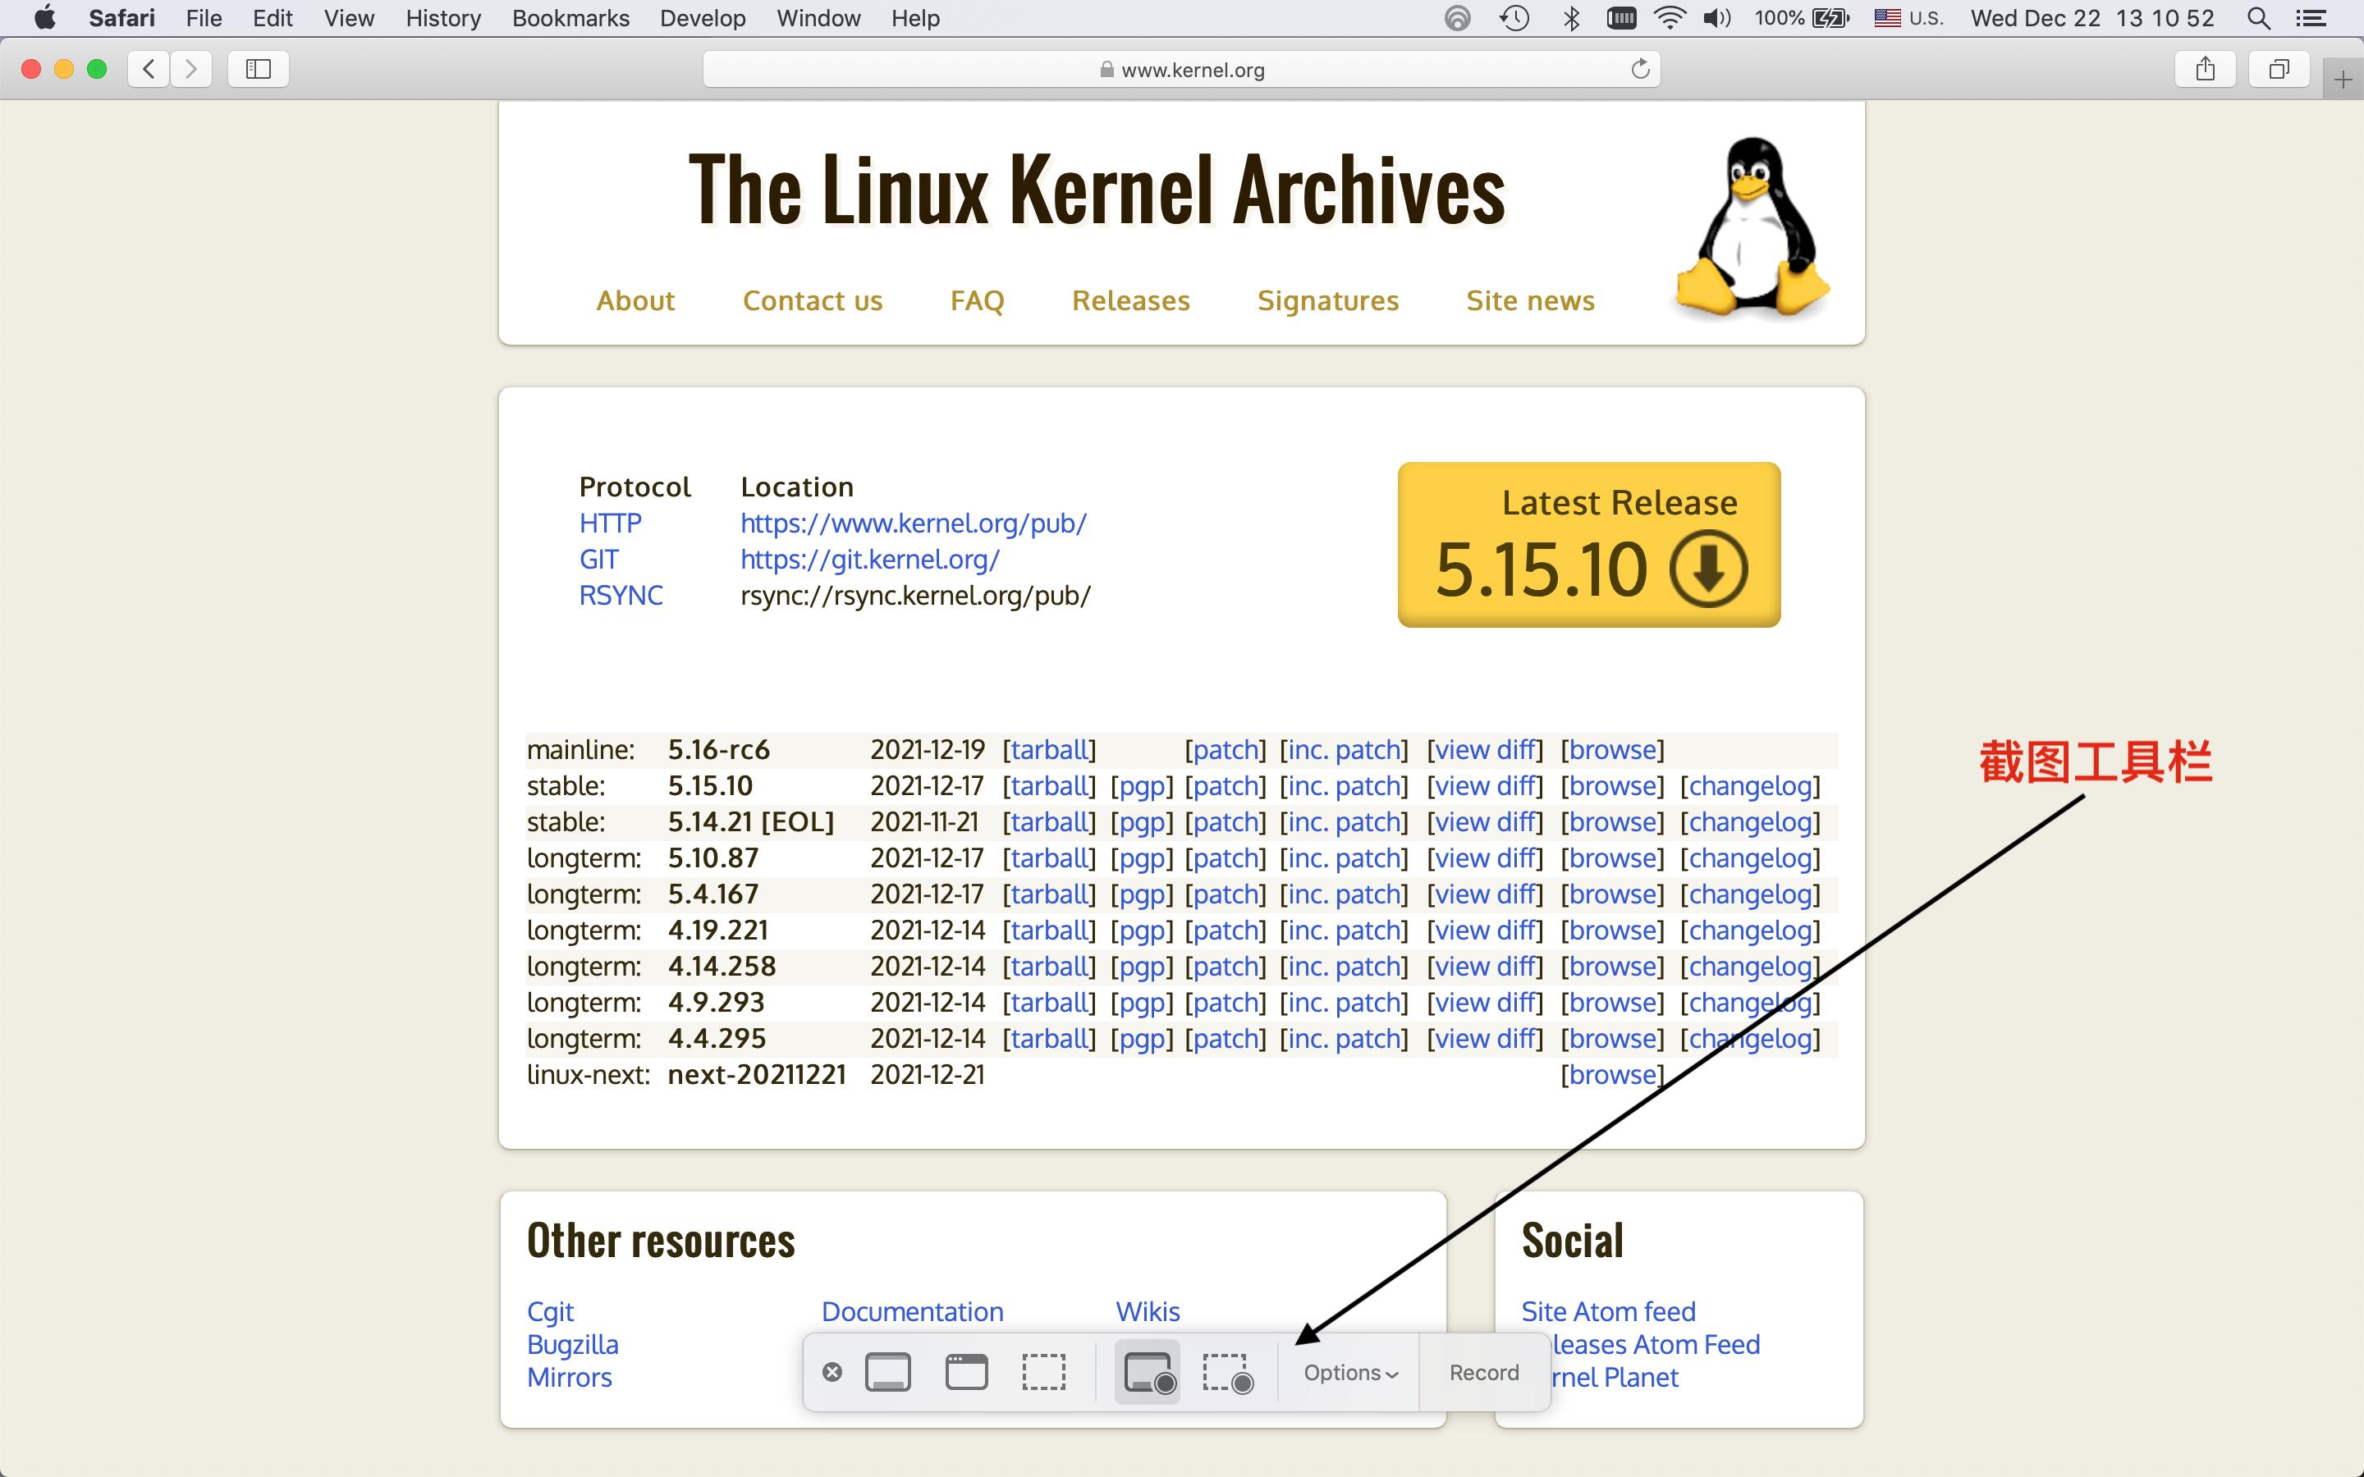This screenshot has height=1477, width=2364.
Task: Click the Safari back arrow
Action: pos(149,70)
